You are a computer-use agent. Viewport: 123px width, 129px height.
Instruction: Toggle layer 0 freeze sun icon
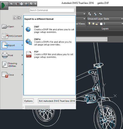93,24
